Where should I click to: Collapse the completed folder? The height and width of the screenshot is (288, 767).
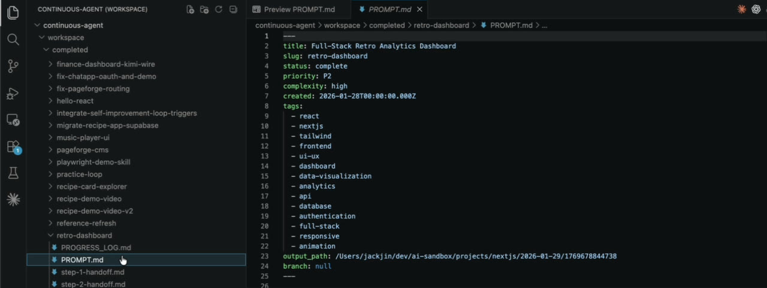[x=46, y=50]
